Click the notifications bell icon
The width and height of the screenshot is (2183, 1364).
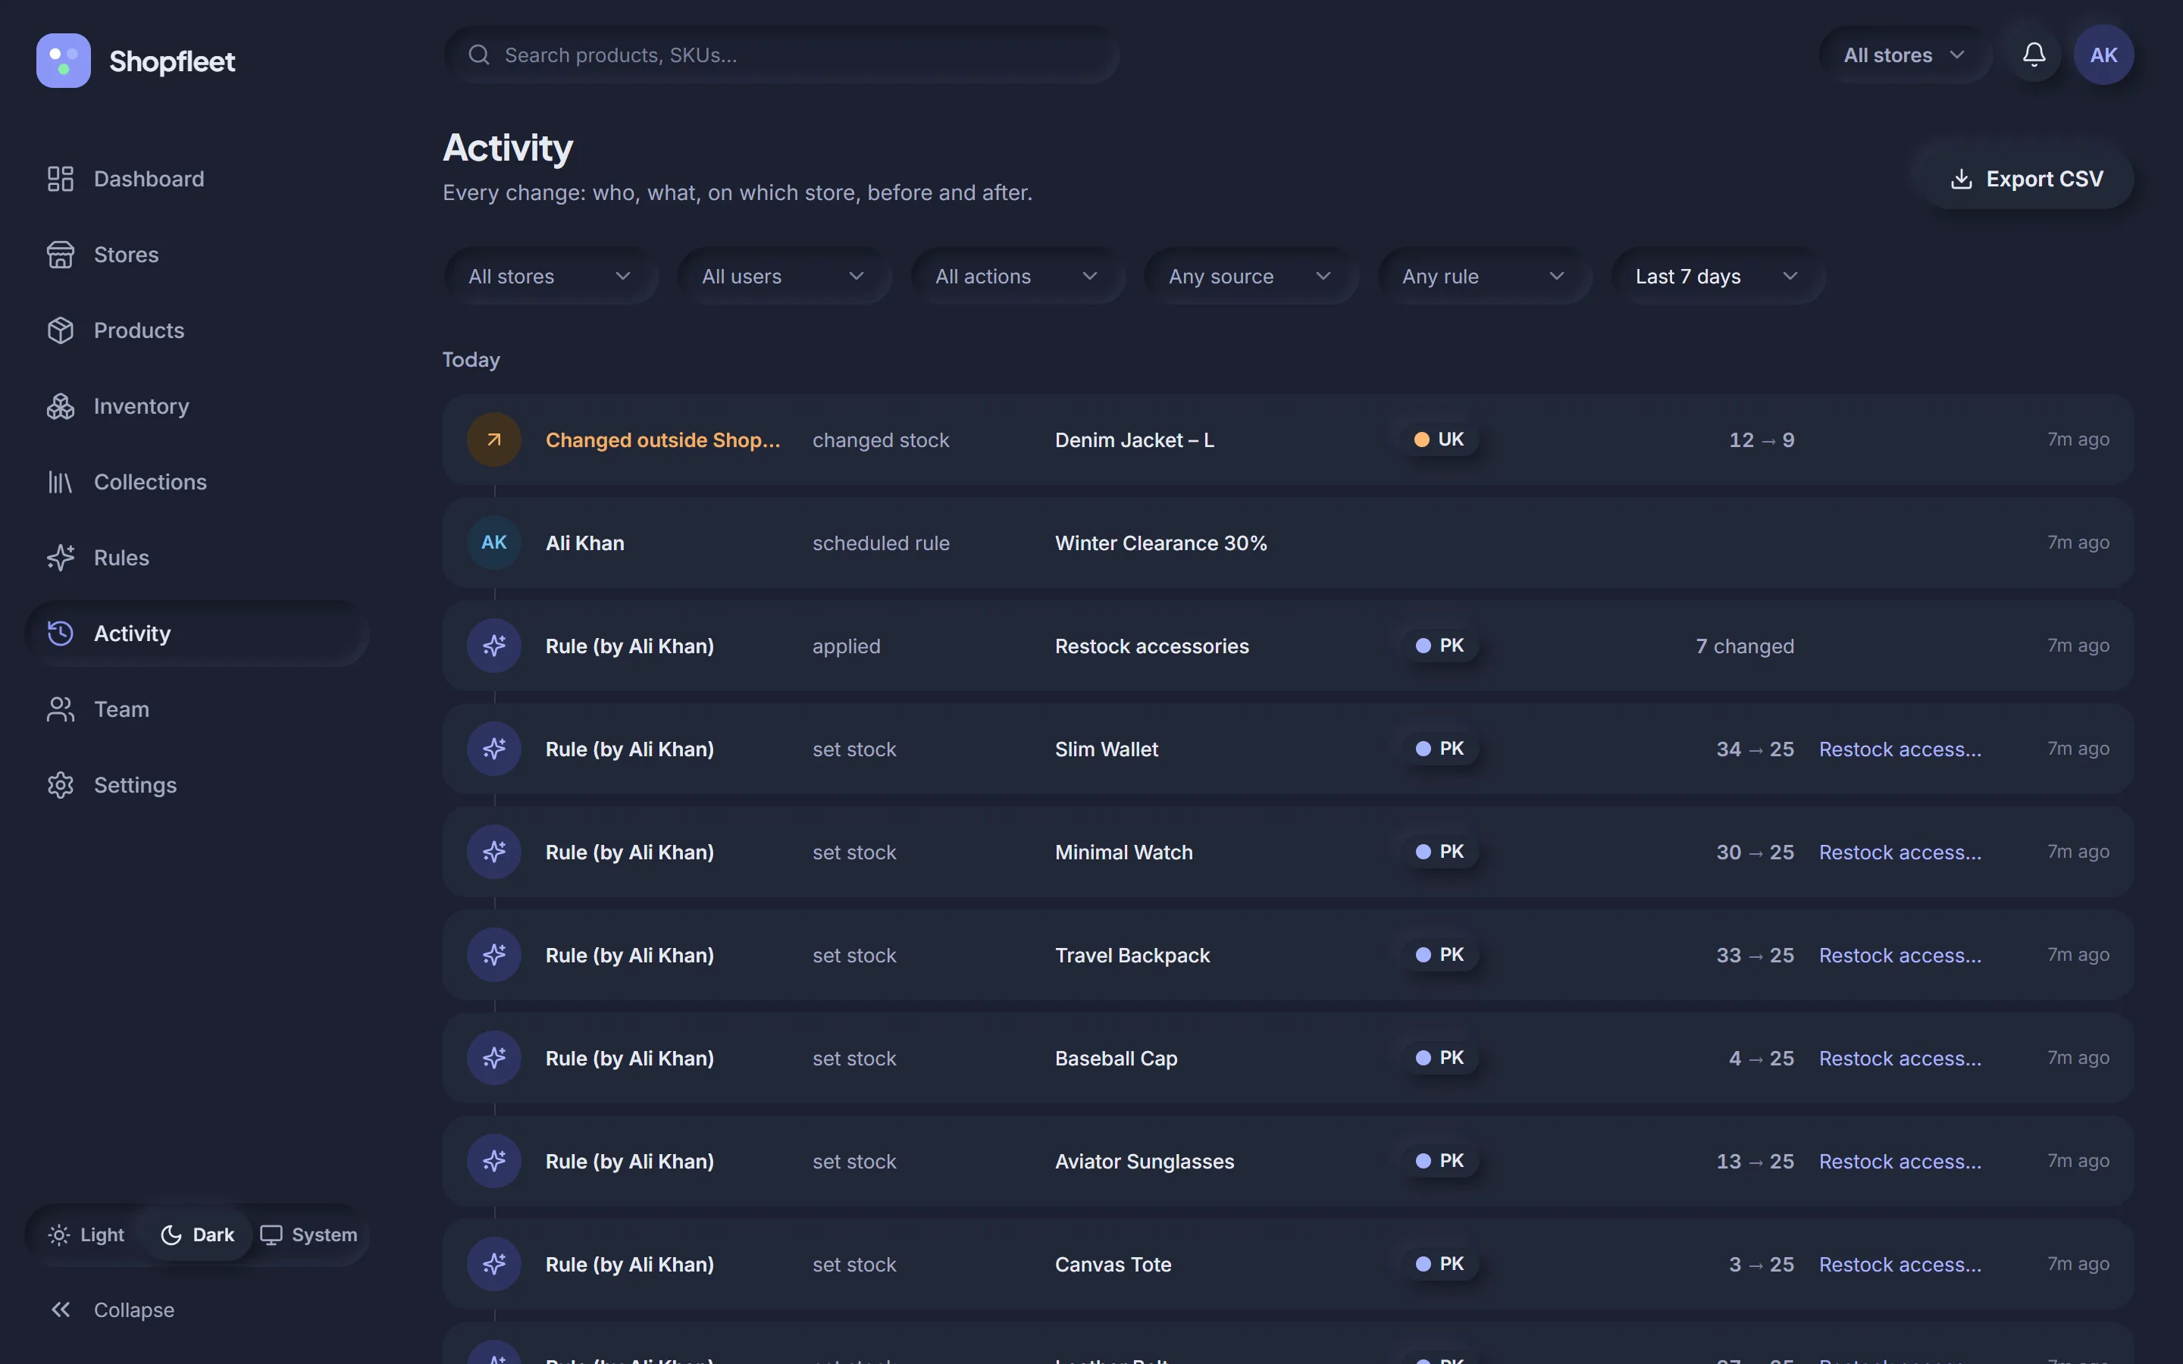[2033, 55]
